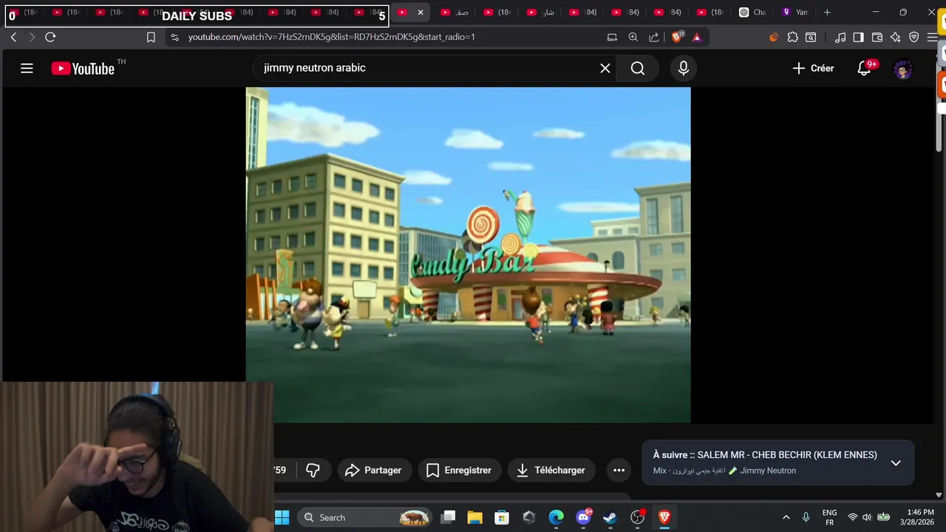The height and width of the screenshot is (532, 946).
Task: Open the Unity icon on taskbar
Action: (x=528, y=517)
